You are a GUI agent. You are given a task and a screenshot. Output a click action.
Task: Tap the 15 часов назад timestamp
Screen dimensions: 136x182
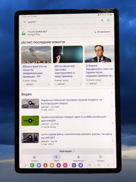click(x=48, y=127)
